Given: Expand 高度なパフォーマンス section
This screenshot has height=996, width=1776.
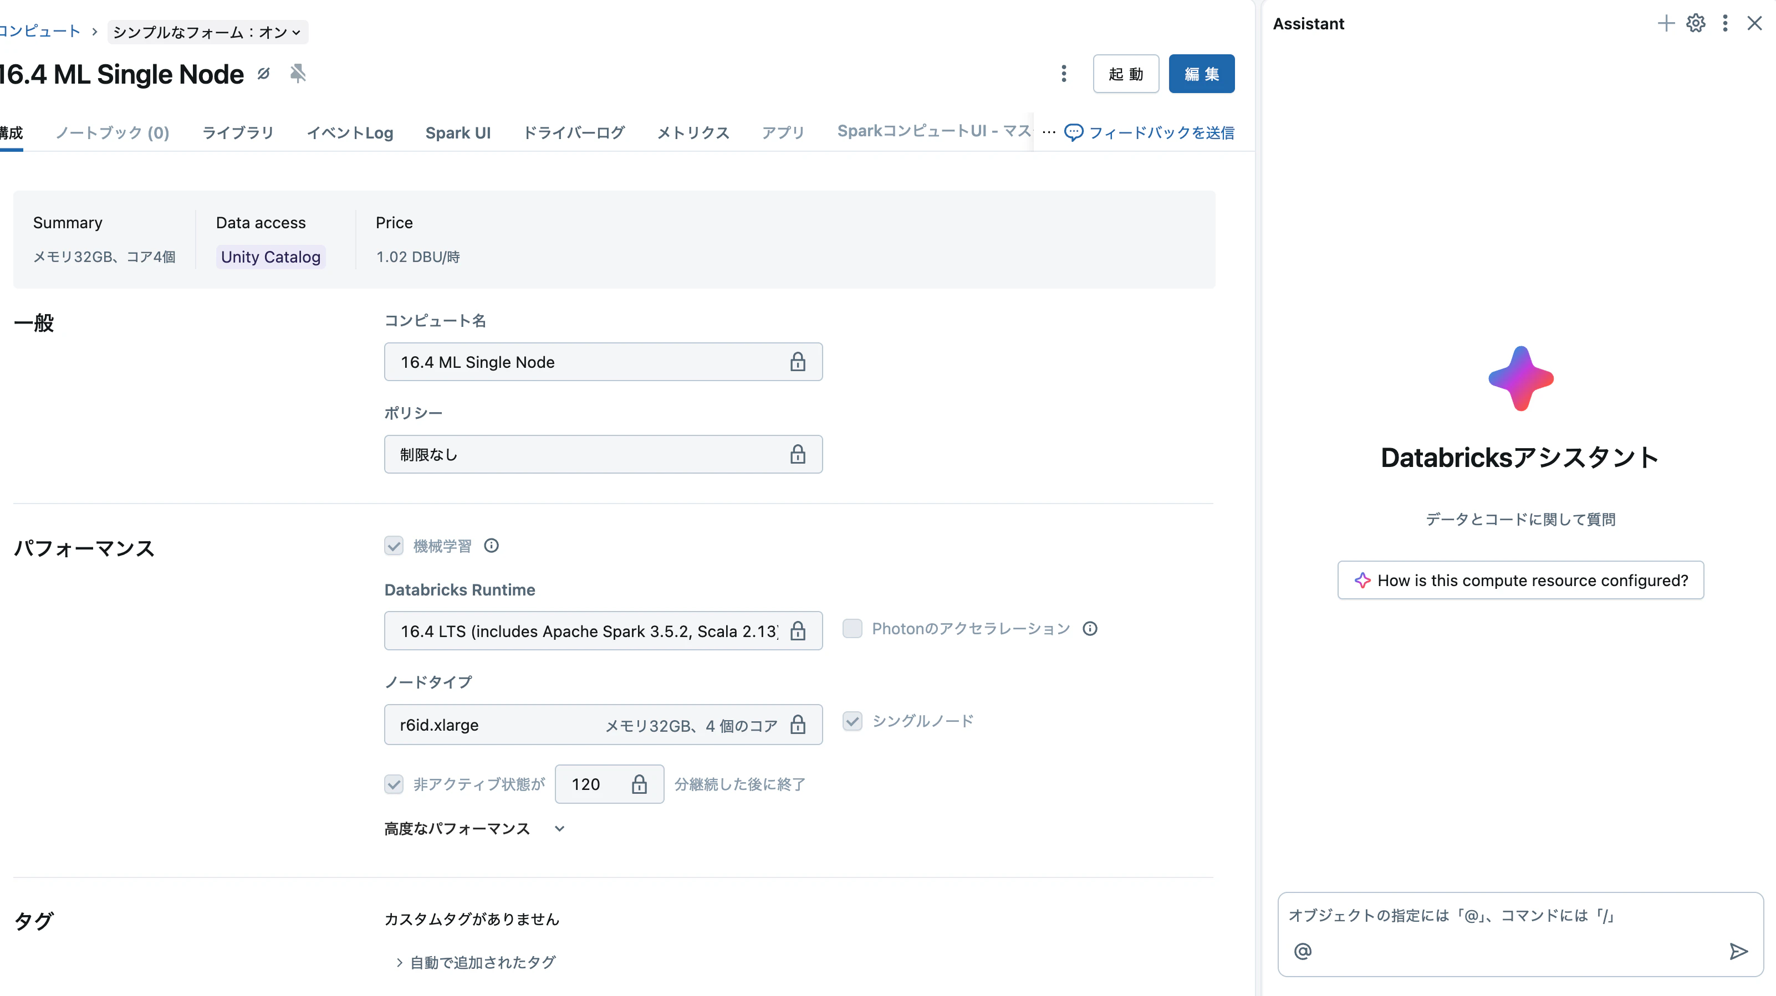Looking at the screenshot, I should [x=474, y=829].
